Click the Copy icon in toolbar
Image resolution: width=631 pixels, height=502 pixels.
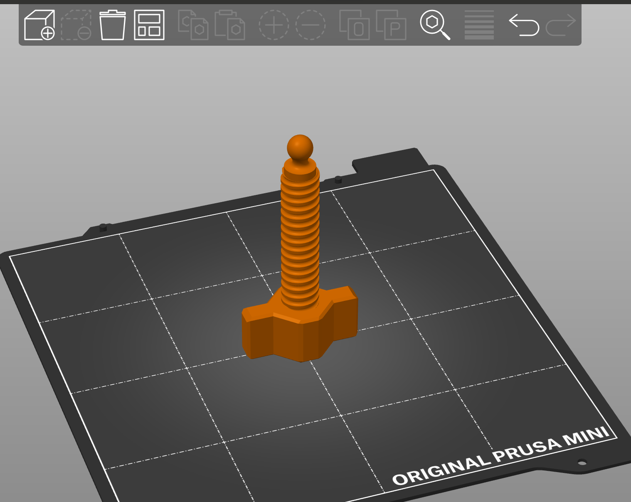tap(193, 25)
